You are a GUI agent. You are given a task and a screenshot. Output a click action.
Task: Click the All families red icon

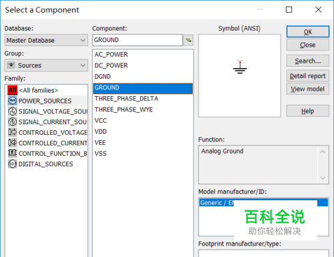13,90
